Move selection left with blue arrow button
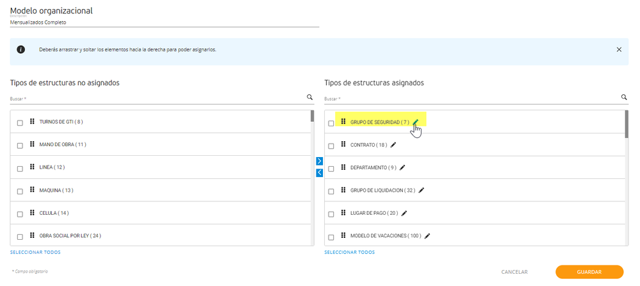The image size is (640, 286). pyautogui.click(x=320, y=173)
